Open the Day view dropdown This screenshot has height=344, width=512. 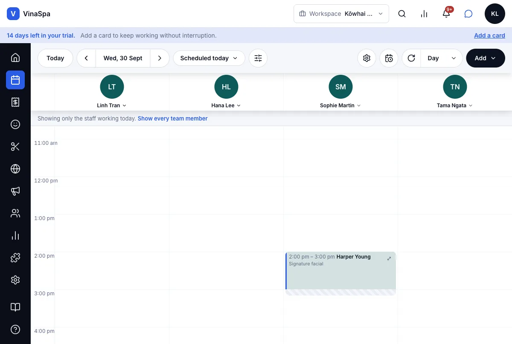pos(442,58)
